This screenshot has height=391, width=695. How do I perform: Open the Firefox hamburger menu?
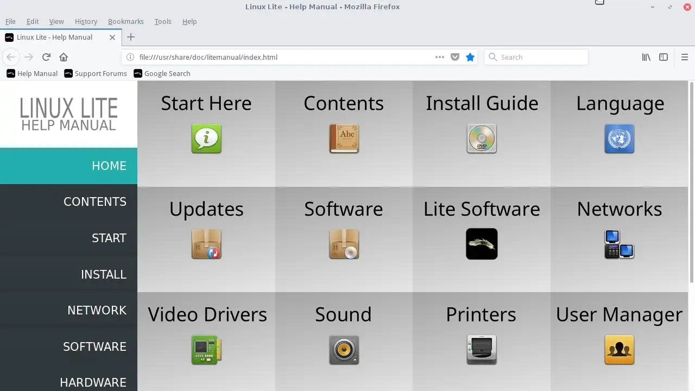tap(684, 57)
